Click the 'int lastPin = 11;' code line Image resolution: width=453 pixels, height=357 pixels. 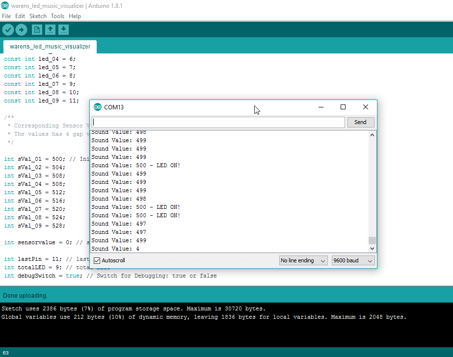[33, 259]
